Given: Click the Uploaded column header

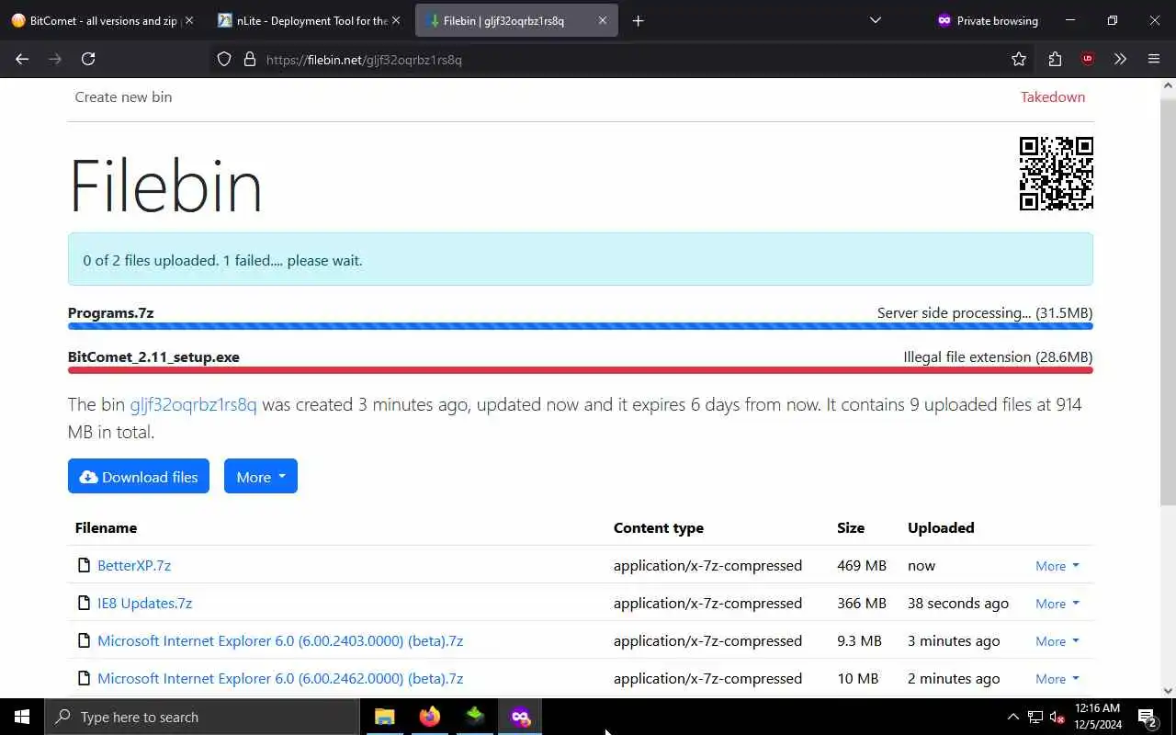Looking at the screenshot, I should [x=941, y=527].
